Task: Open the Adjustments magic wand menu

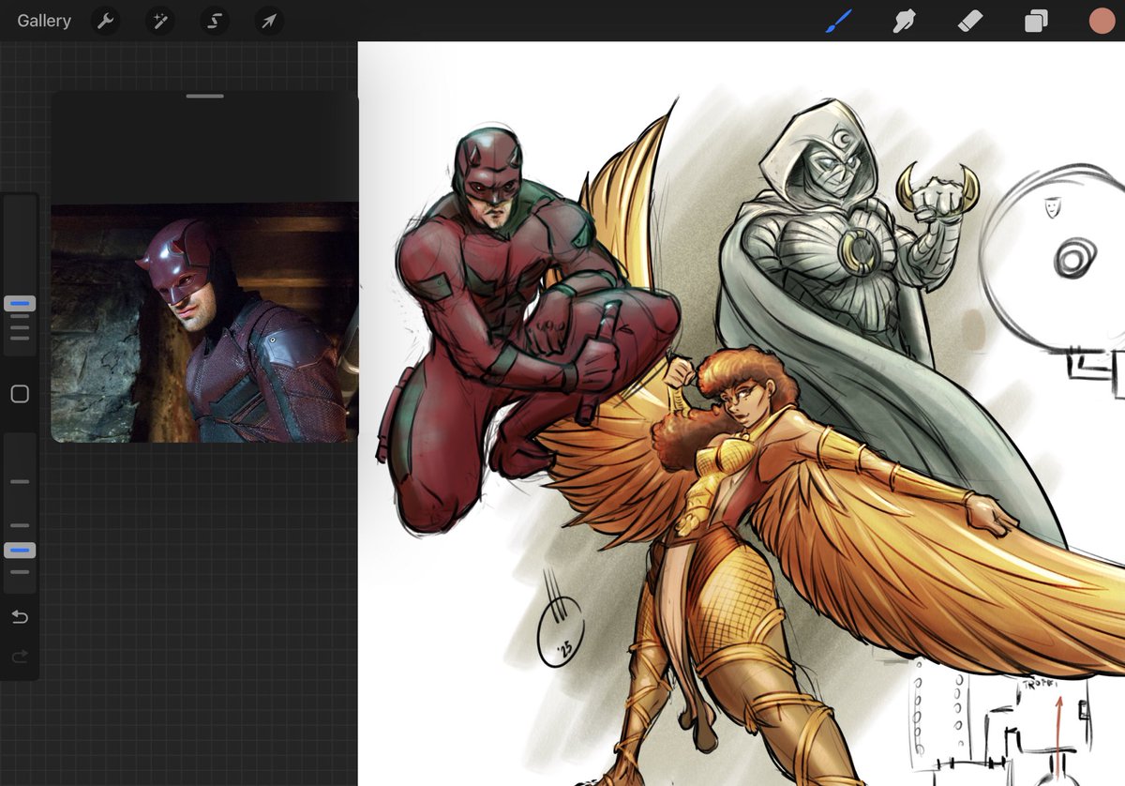Action: point(160,22)
